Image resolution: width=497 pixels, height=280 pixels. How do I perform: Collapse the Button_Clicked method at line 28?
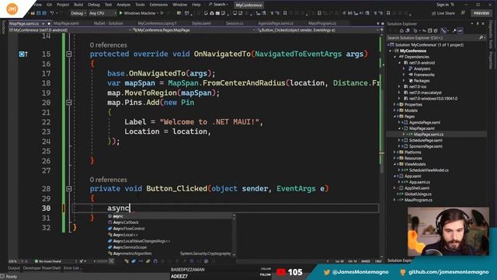(69, 189)
